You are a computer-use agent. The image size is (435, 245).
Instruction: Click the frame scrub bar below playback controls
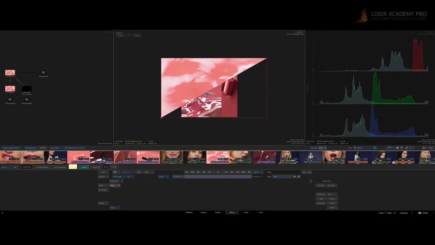(218, 176)
